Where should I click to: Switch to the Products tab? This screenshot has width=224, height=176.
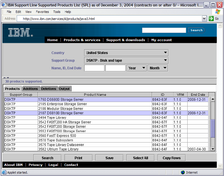coord(12,89)
